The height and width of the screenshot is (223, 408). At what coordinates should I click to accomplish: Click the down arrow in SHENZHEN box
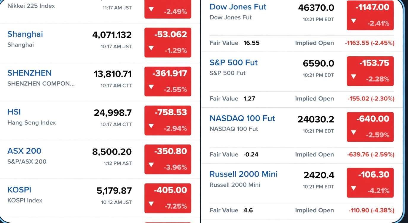151,87
